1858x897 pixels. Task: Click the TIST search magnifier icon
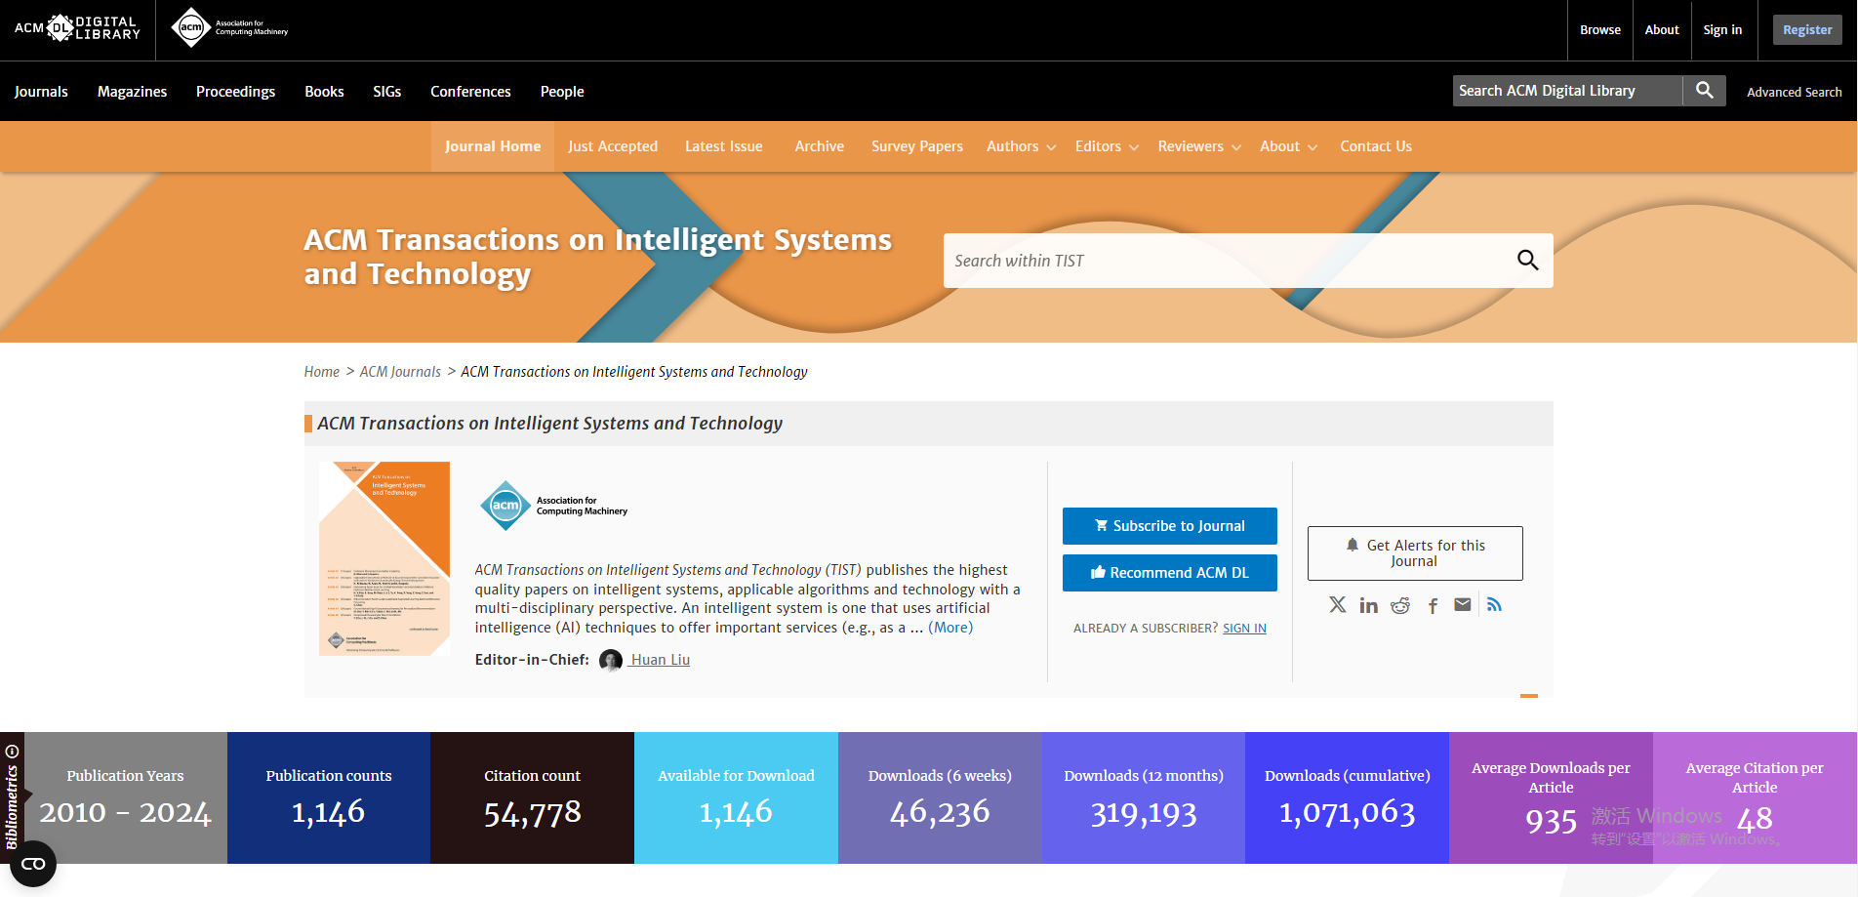coord(1527,261)
